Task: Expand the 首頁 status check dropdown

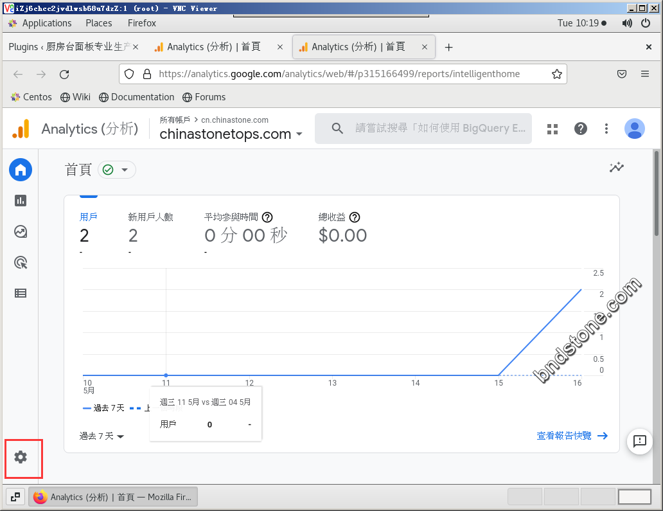Action: [117, 170]
